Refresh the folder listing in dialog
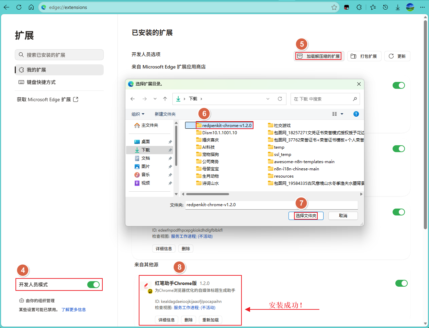The image size is (429, 328). (x=280, y=99)
